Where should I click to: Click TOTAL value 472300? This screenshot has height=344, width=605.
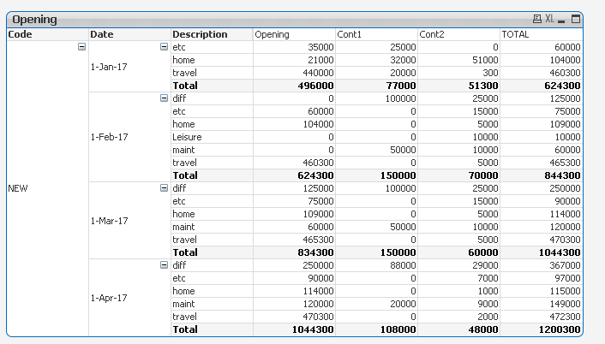[541, 317]
